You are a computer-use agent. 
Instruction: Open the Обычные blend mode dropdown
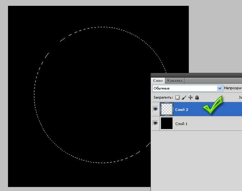188,88
